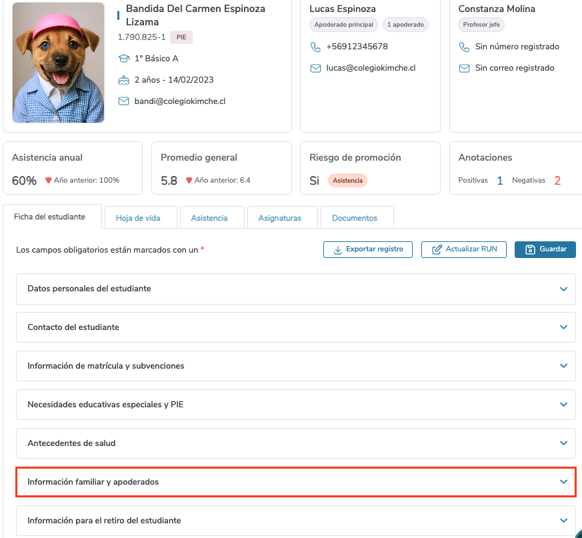This screenshot has width=582, height=538.
Task: Click the envelope icon beside bandi@colegiokimche.cl
Action: coord(123,101)
